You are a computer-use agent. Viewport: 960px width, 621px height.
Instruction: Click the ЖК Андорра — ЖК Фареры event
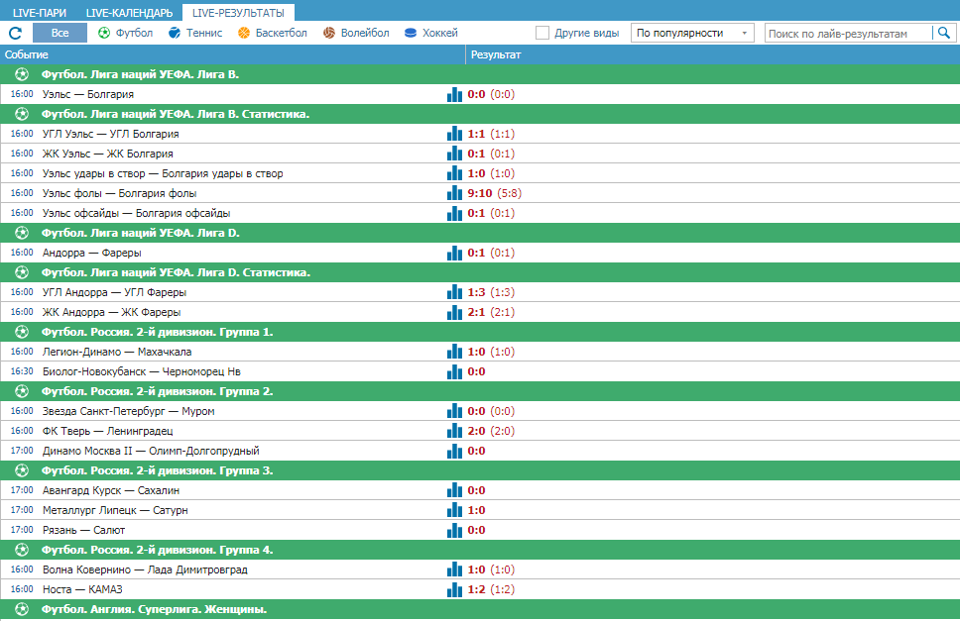tap(111, 312)
